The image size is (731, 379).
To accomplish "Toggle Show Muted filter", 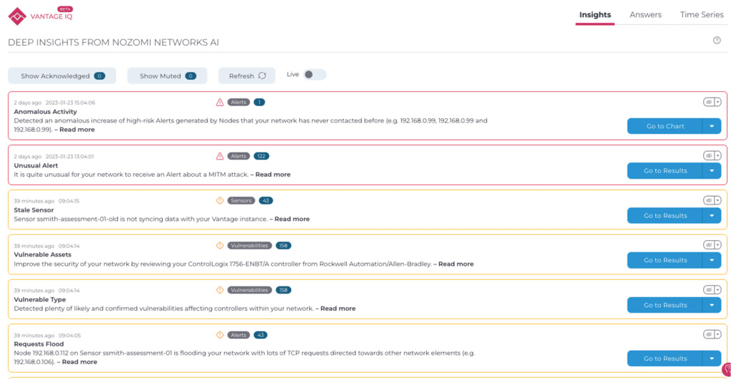I will 167,76.
